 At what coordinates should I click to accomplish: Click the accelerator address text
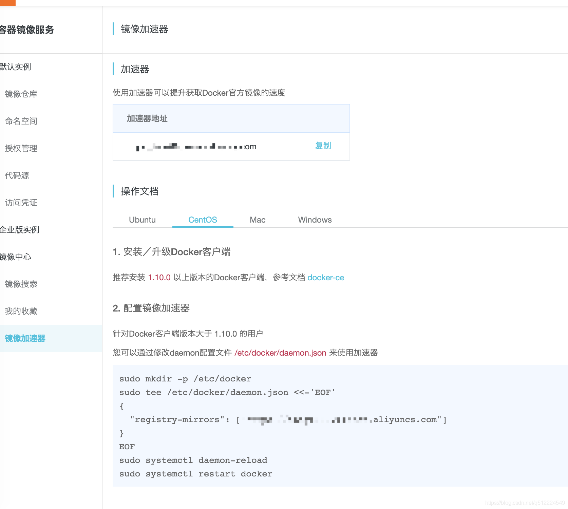click(196, 146)
